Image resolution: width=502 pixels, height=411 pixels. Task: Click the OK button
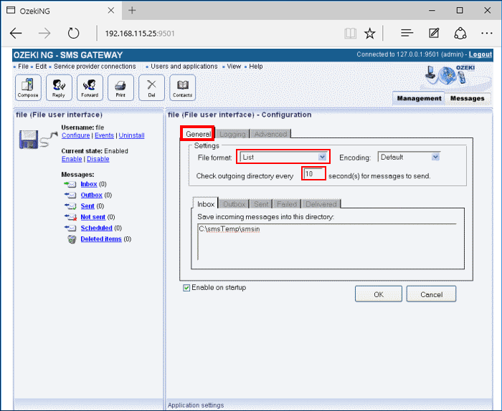(x=379, y=294)
